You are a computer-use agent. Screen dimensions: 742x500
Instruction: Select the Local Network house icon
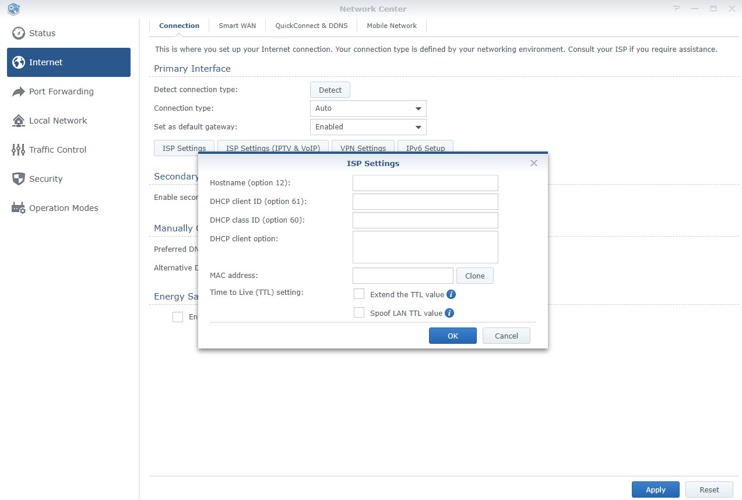coord(19,121)
